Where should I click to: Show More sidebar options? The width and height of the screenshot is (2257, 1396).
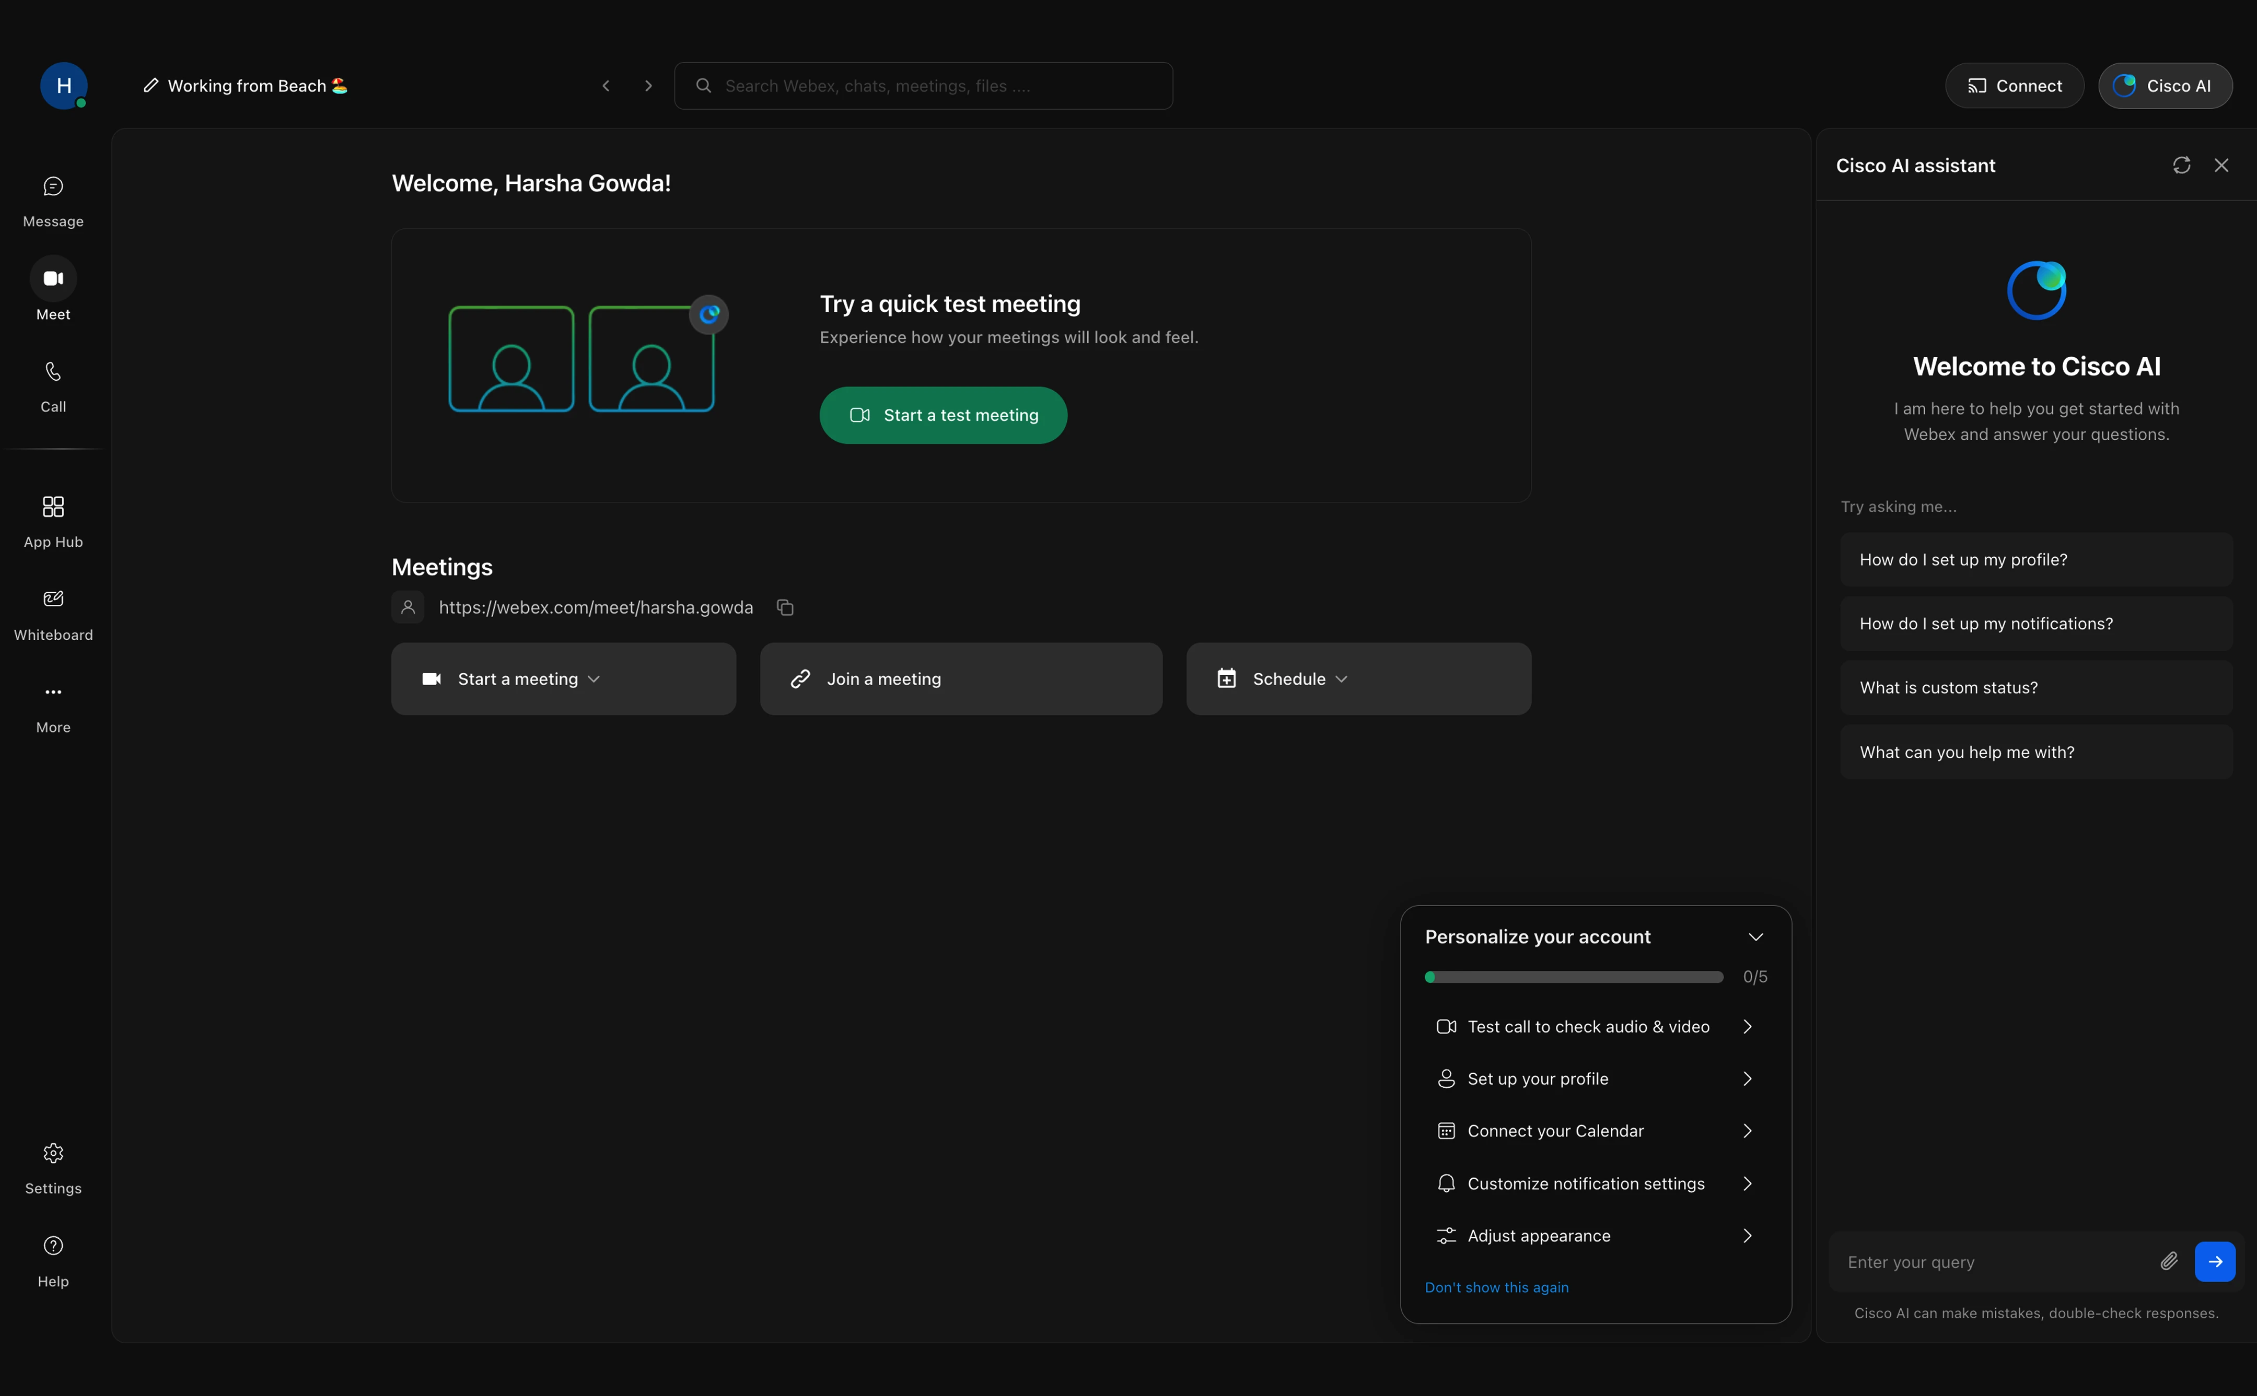tap(54, 707)
